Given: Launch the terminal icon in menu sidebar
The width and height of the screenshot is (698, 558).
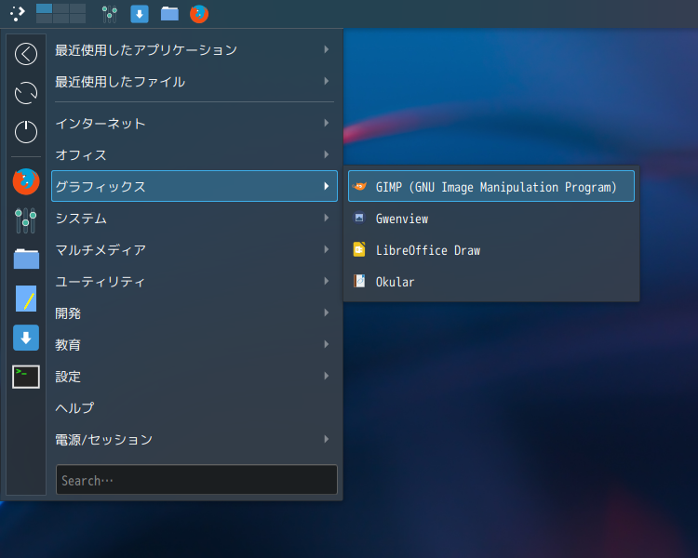Looking at the screenshot, I should click(26, 377).
